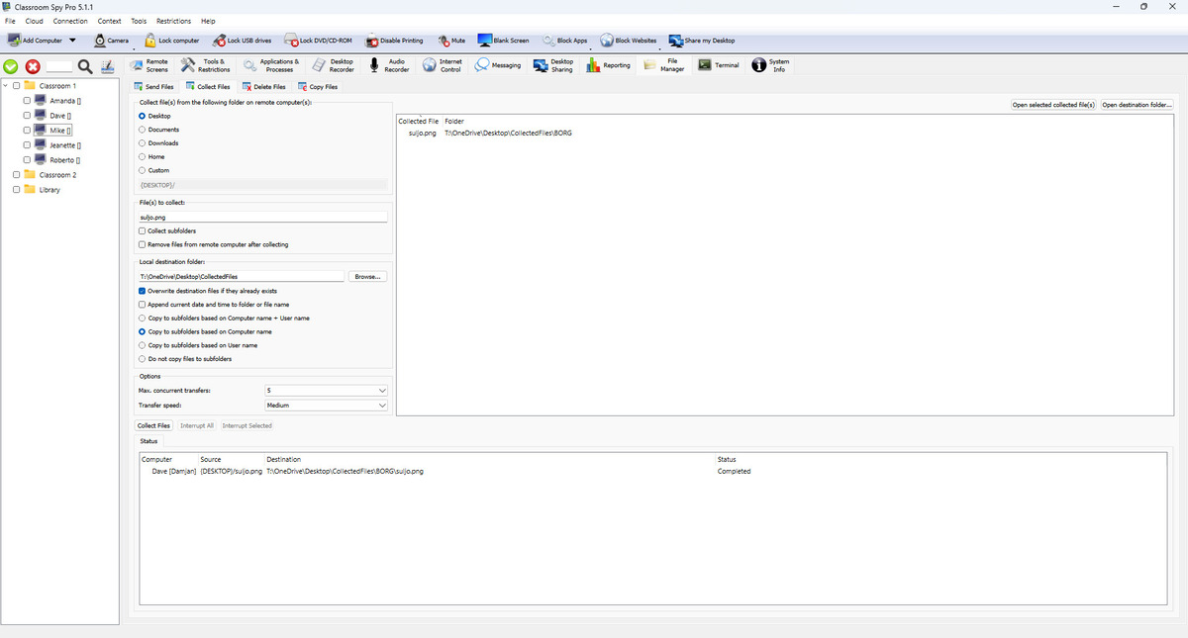
Task: Tick the checkbox next to Amanda
Action: 25,101
